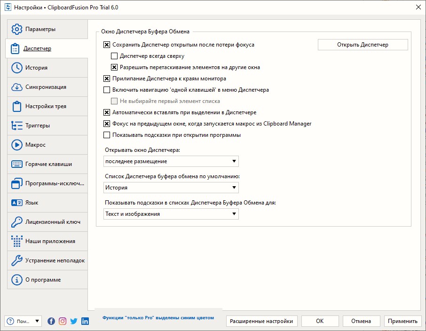
Task: Click the Язык translation icon
Action: (16, 203)
